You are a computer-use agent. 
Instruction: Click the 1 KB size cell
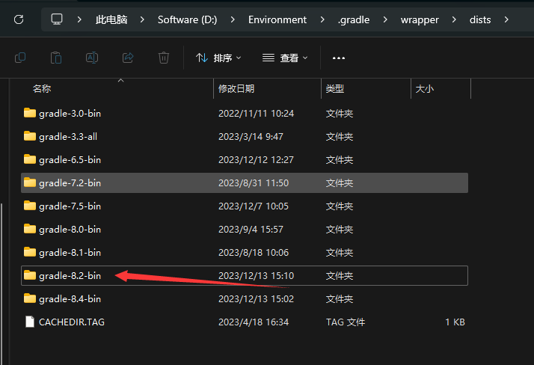tap(455, 322)
